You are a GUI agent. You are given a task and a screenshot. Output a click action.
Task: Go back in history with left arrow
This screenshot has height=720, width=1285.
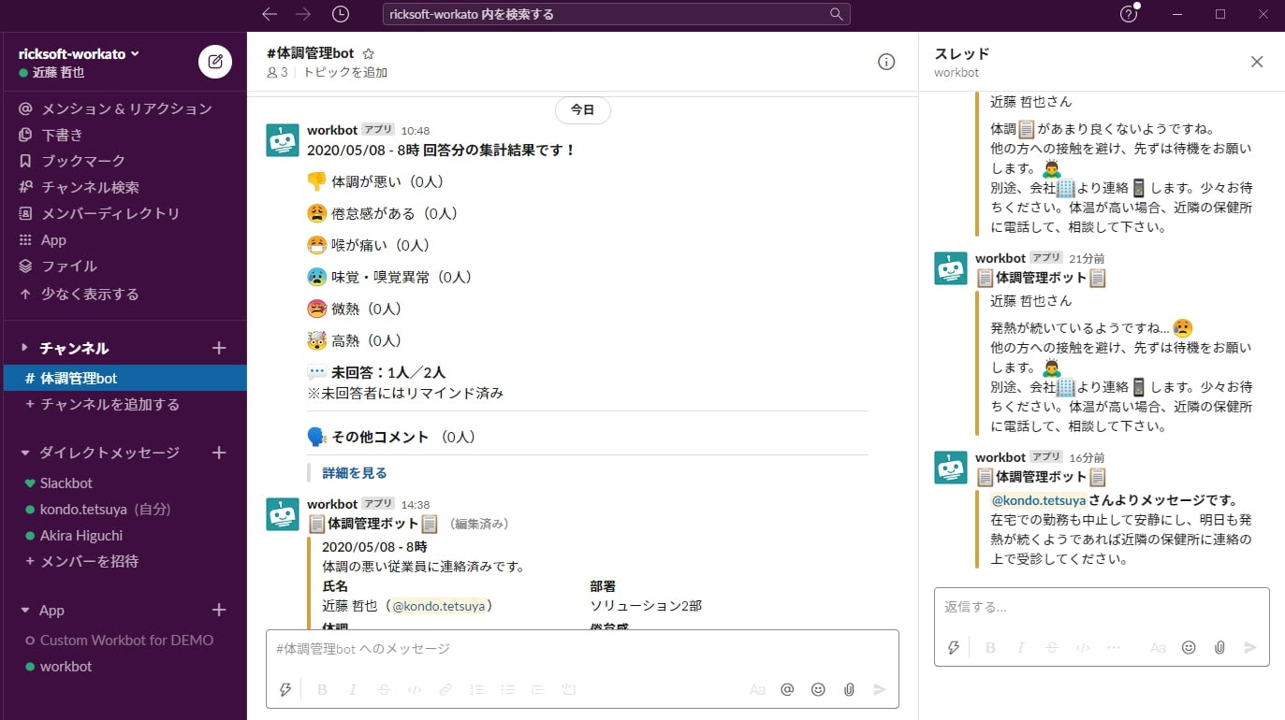click(270, 14)
